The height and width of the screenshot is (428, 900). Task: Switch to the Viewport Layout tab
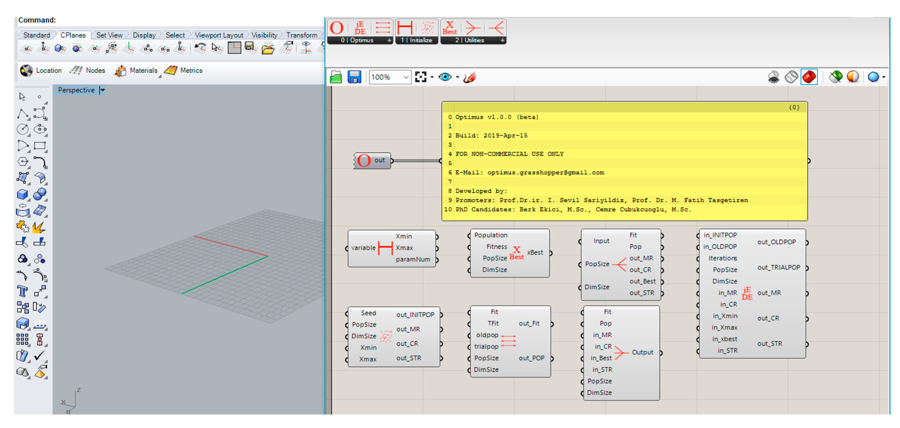[218, 35]
